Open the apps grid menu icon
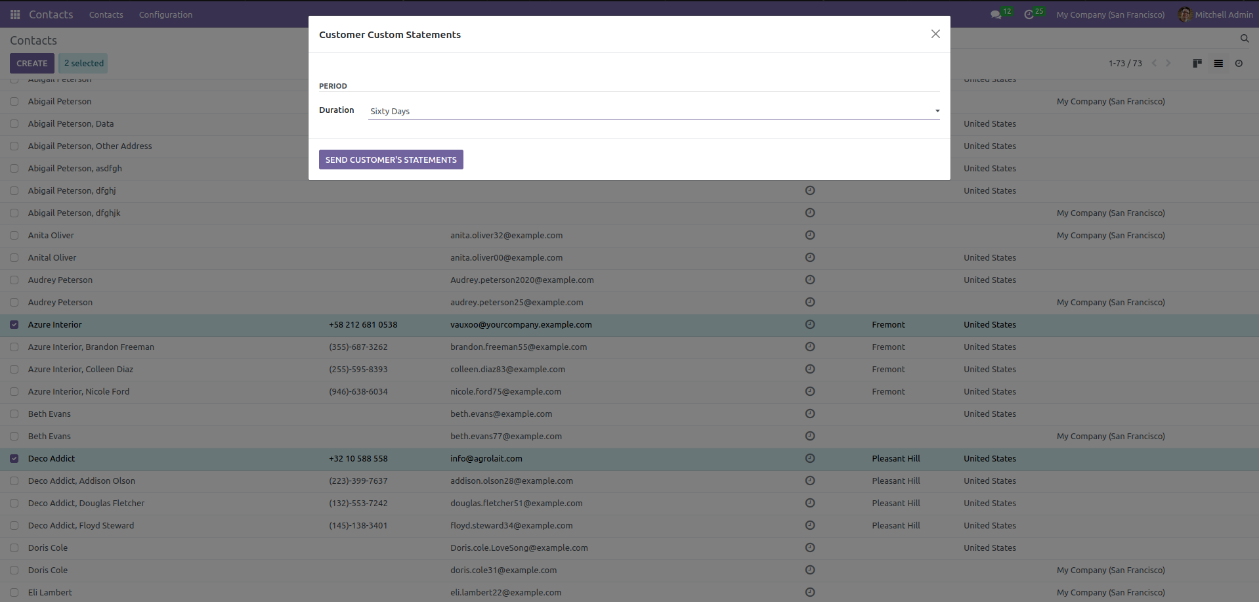Image resolution: width=1259 pixels, height=602 pixels. pos(15,14)
